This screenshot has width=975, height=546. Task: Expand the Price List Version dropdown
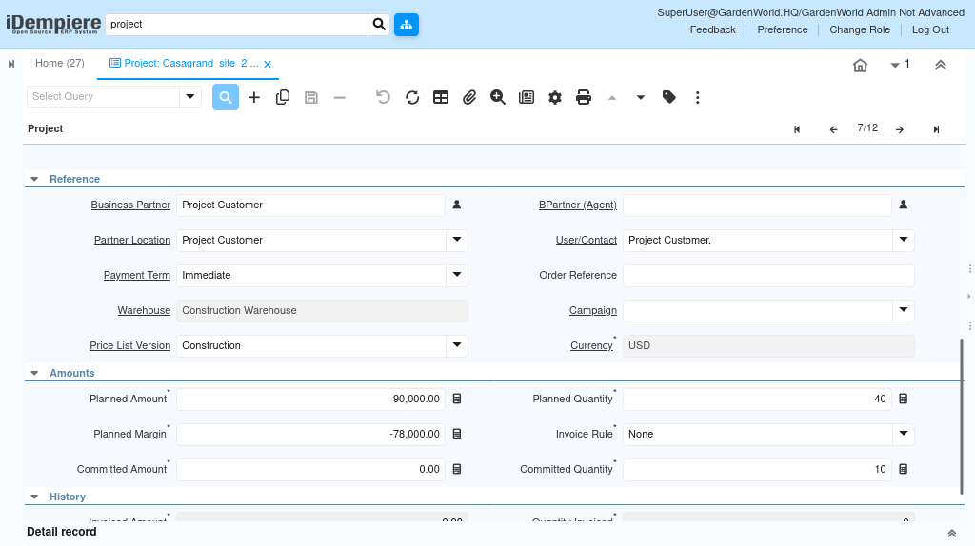(457, 345)
